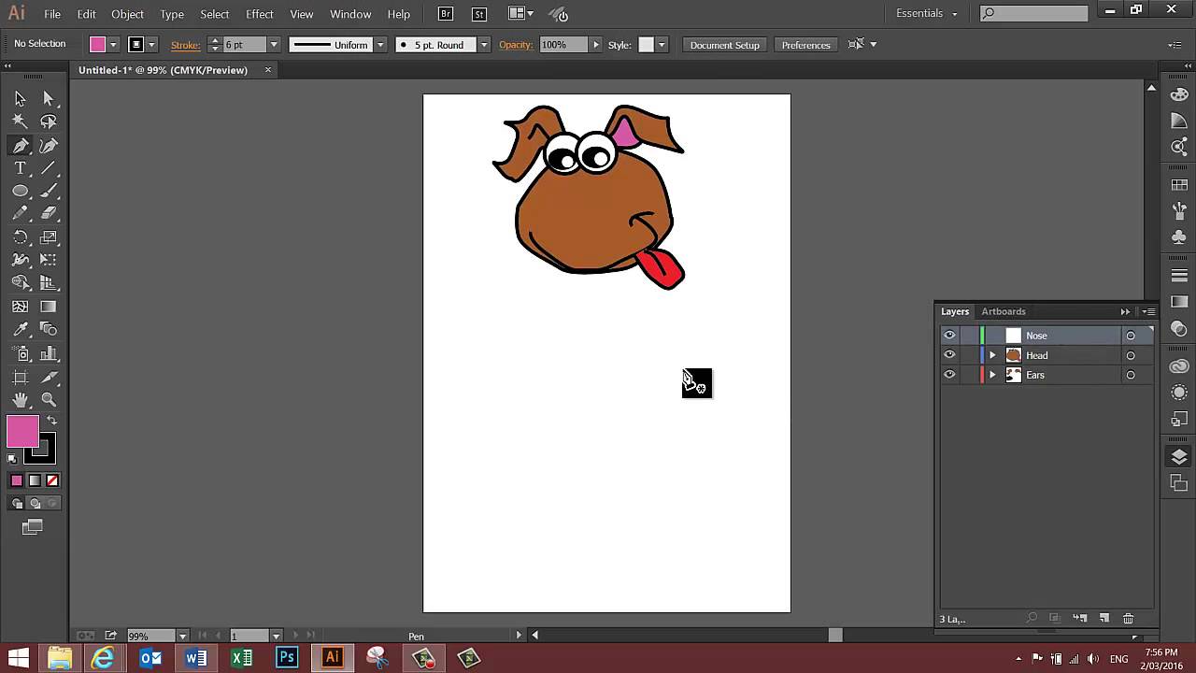This screenshot has height=673, width=1196.
Task: Open the Window menu
Action: (350, 14)
